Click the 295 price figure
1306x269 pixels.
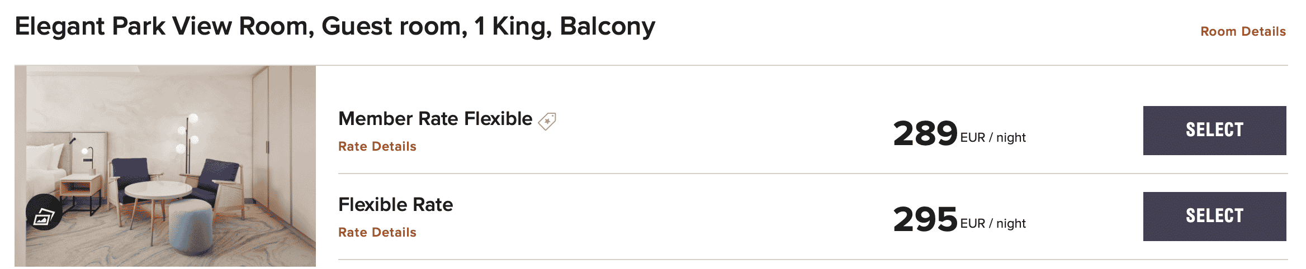pyautogui.click(x=925, y=219)
